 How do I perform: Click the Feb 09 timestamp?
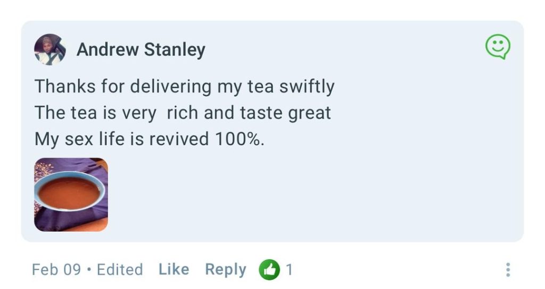click(56, 270)
